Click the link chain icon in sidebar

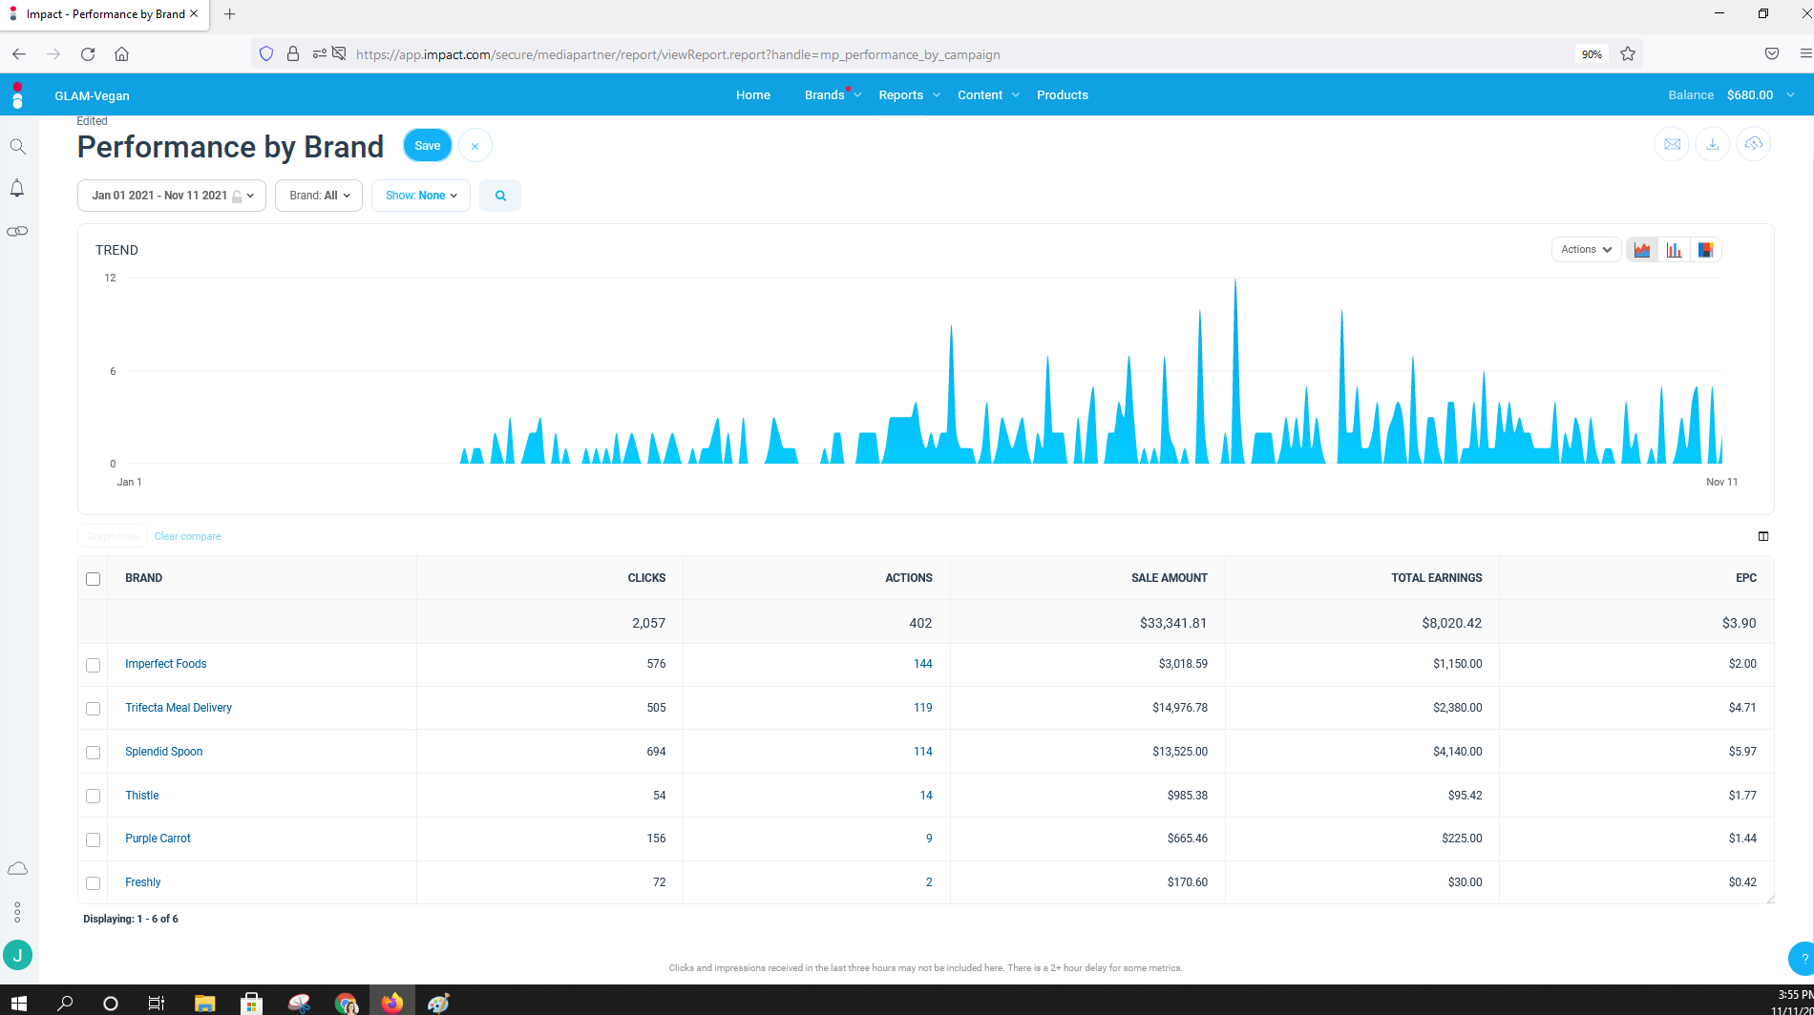(17, 231)
